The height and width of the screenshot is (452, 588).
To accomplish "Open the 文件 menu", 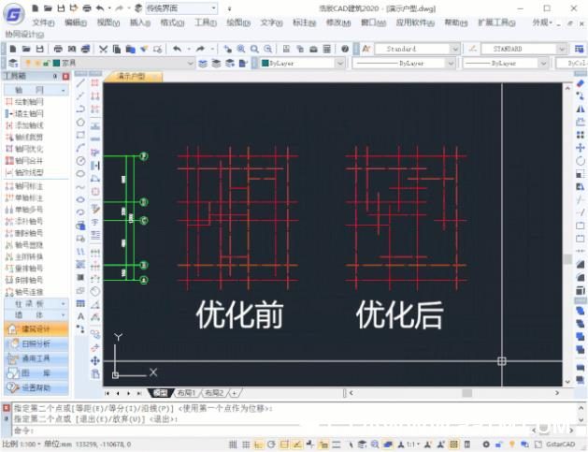I will click(43, 22).
